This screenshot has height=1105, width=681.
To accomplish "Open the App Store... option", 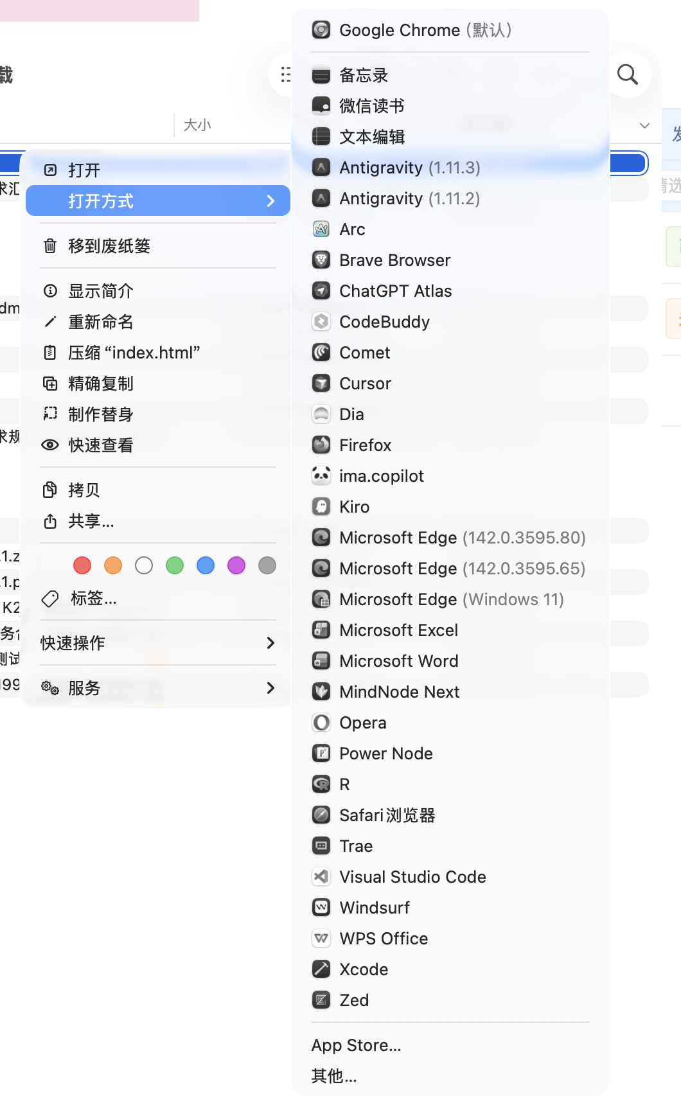I will [450, 1045].
